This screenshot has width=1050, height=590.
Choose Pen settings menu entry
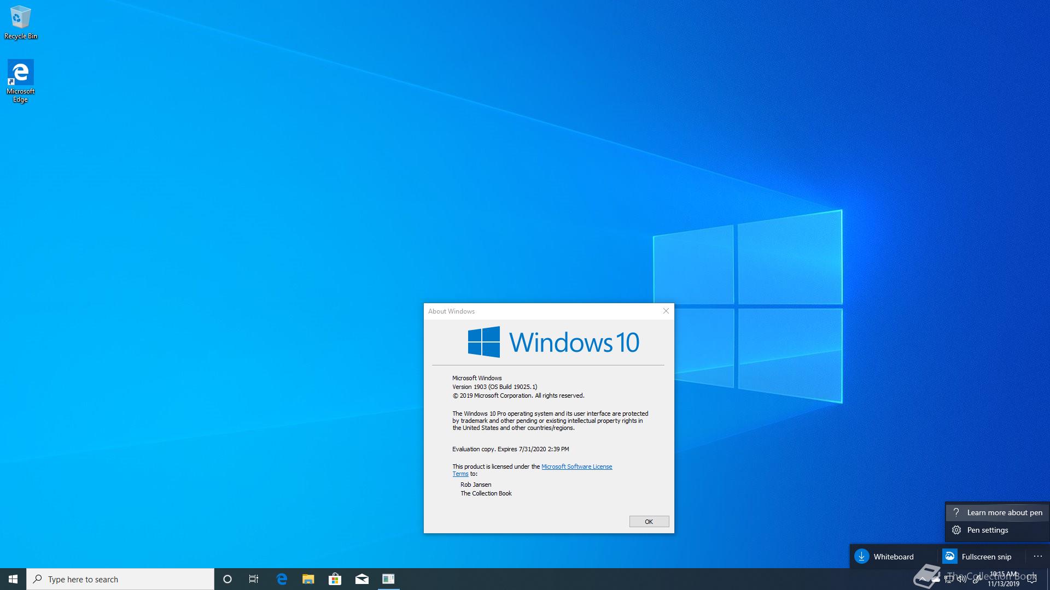(998, 530)
